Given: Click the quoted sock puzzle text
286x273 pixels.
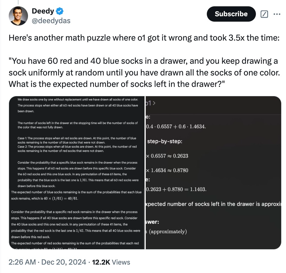Looking at the screenshot, I should pos(144,72).
